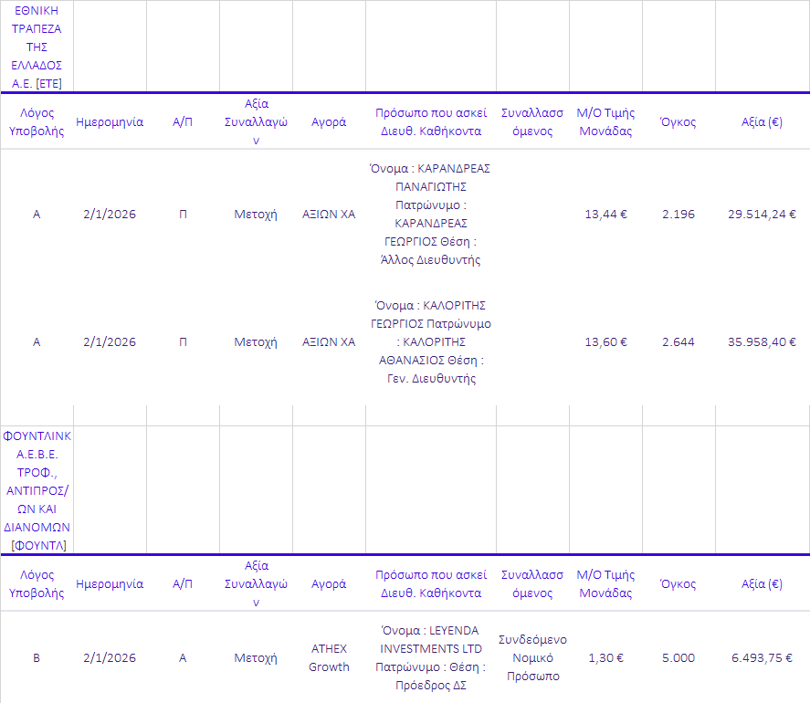Select date 2/1/2026 in the LEYENDA row
Viewport: 810px width, 703px height.
click(x=110, y=657)
